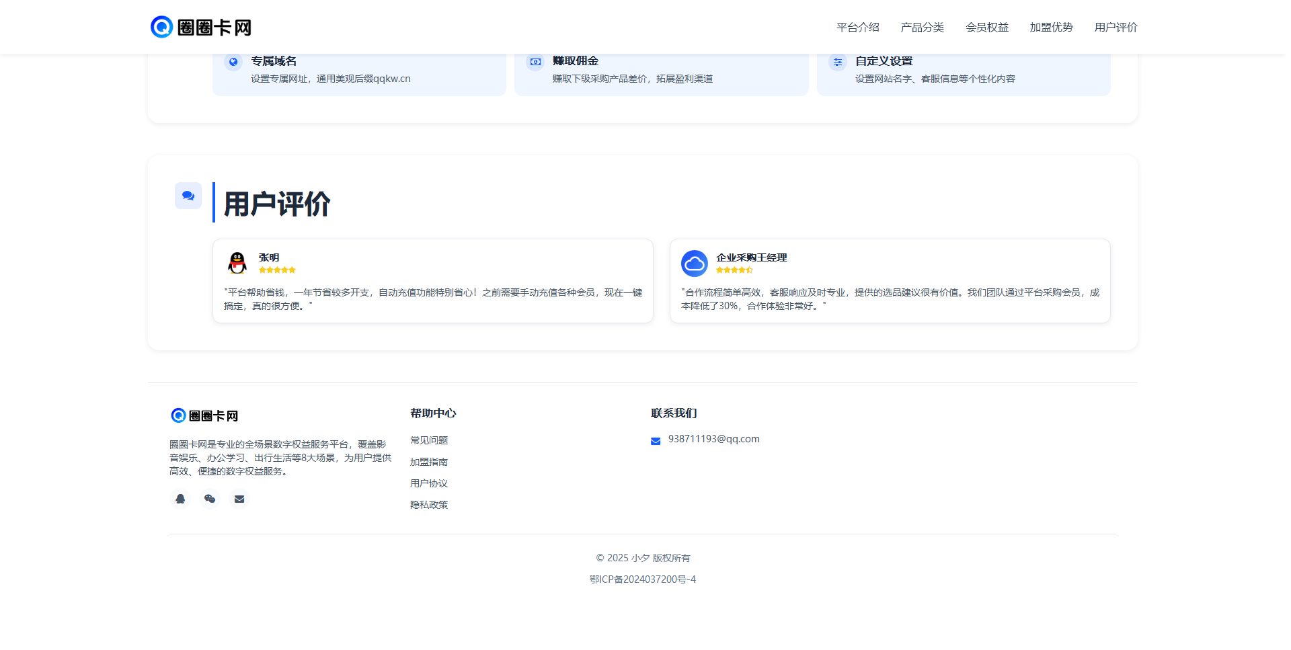
Task: Click the 圈圈卡网 logo in the footer
Action: click(204, 415)
